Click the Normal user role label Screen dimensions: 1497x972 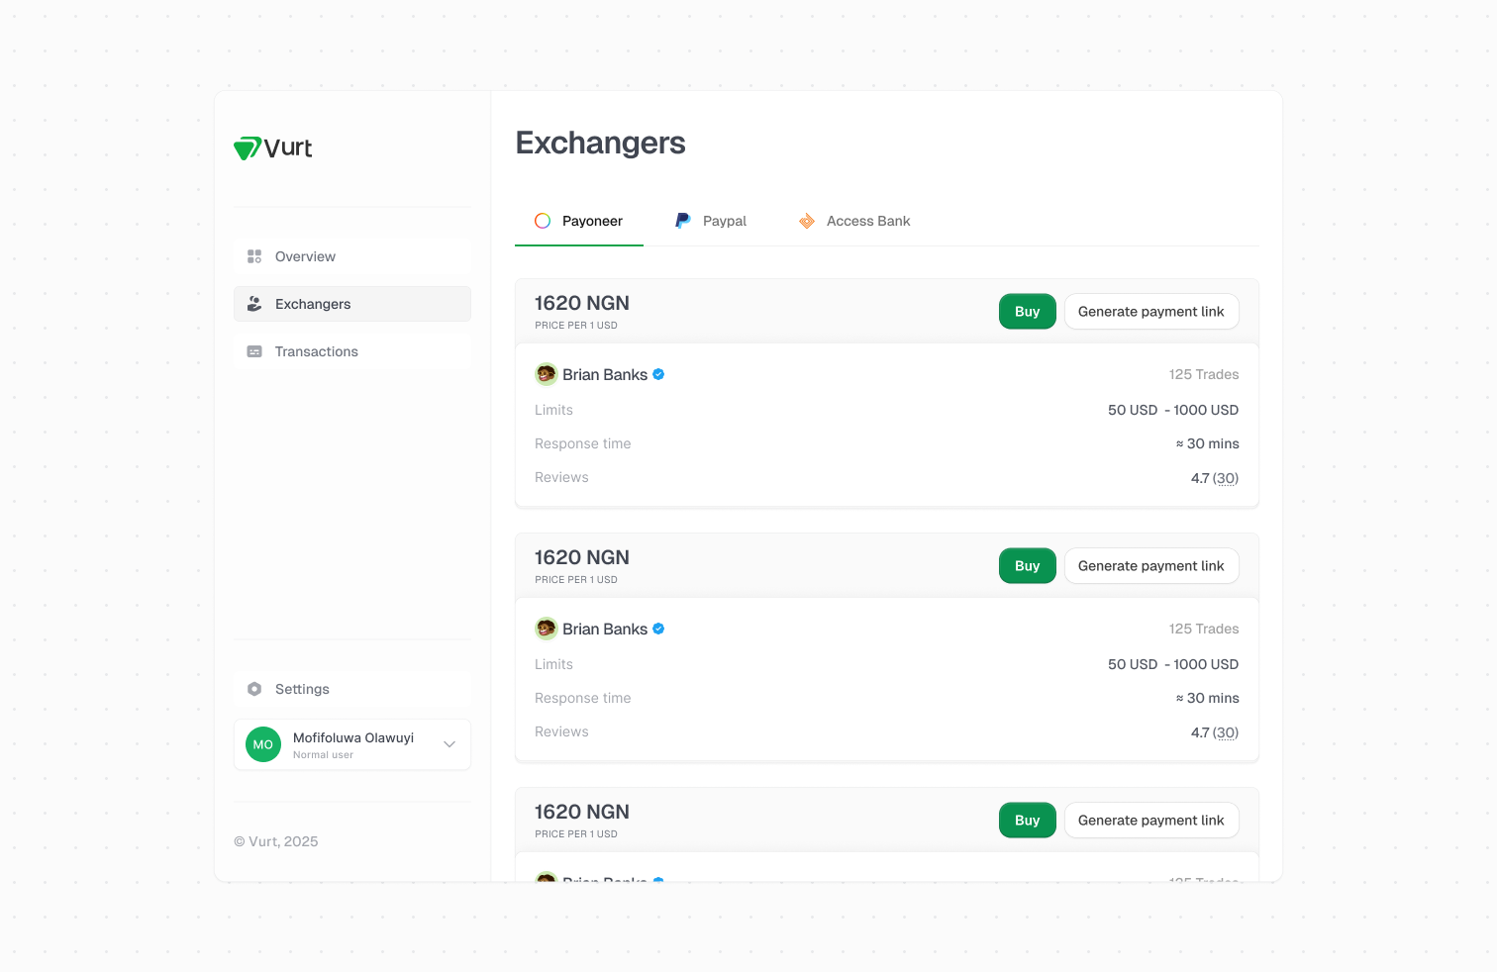point(323,755)
